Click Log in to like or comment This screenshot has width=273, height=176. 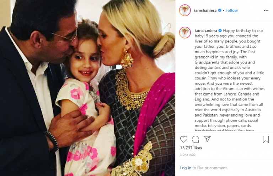[x=186, y=168]
